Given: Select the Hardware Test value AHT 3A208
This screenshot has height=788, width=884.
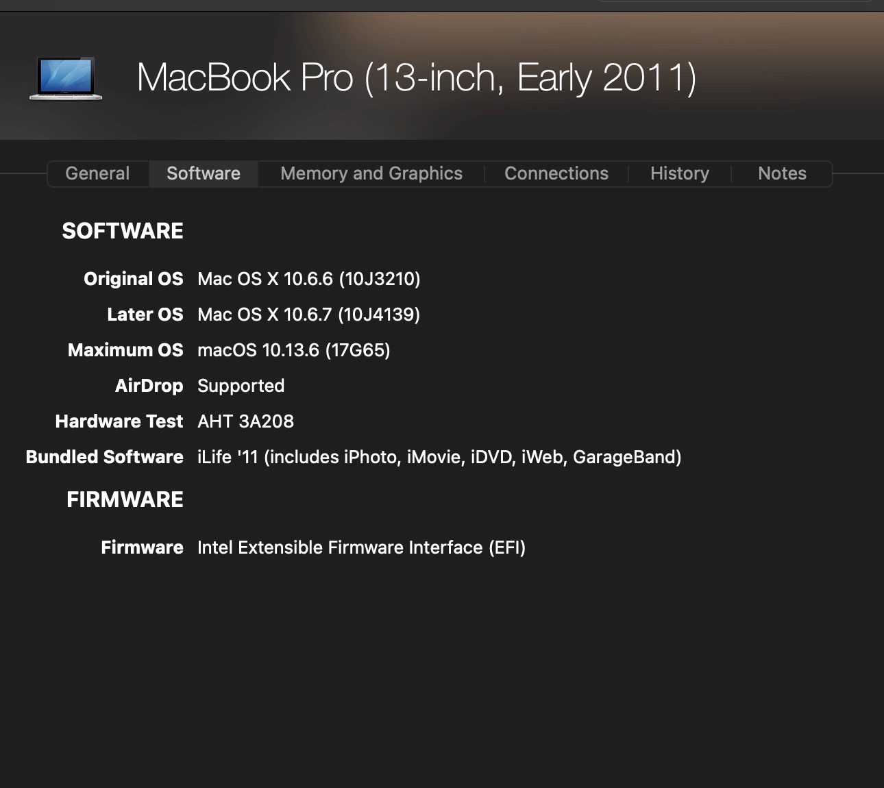Looking at the screenshot, I should tap(246, 421).
